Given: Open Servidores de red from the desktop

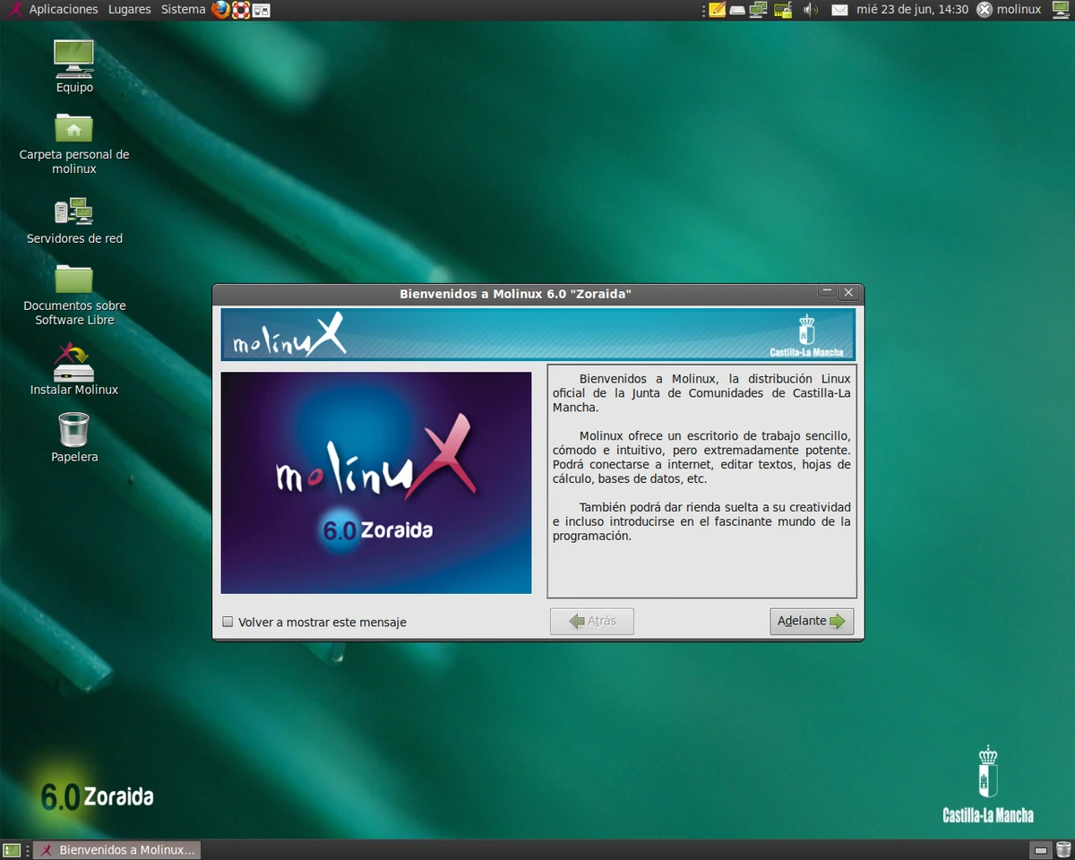Looking at the screenshot, I should point(74,213).
